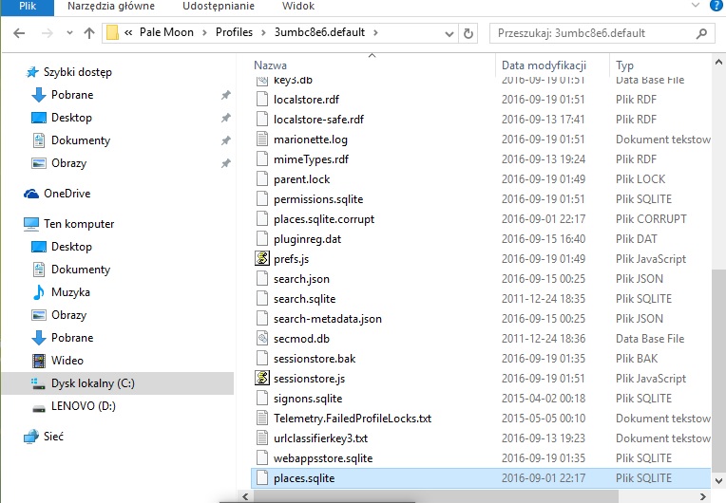This screenshot has width=726, height=503.
Task: Sort by Data modyfikacji column header
Action: tap(544, 65)
